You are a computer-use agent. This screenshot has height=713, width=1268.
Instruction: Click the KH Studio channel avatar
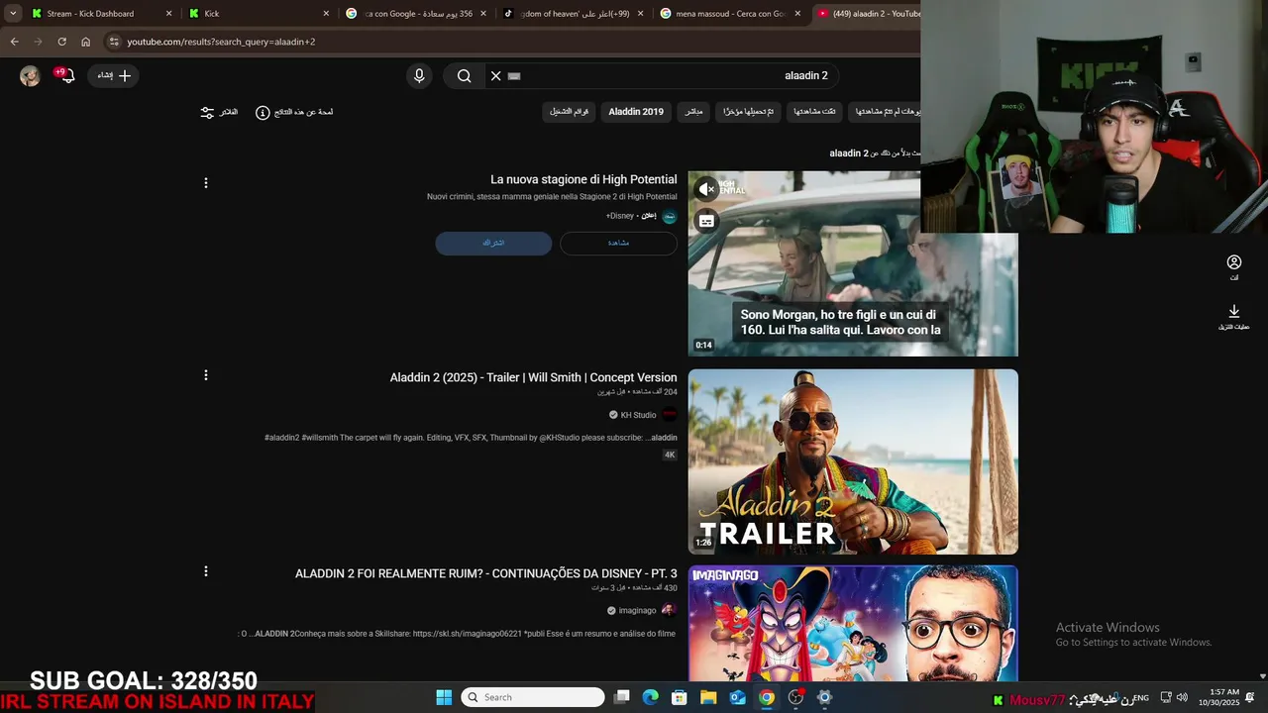click(x=670, y=415)
